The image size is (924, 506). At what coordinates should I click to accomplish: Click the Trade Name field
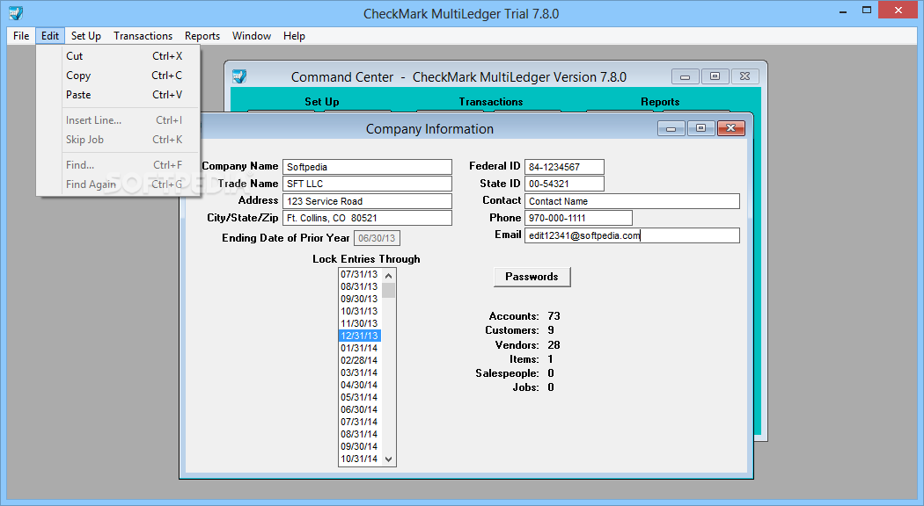[367, 184]
